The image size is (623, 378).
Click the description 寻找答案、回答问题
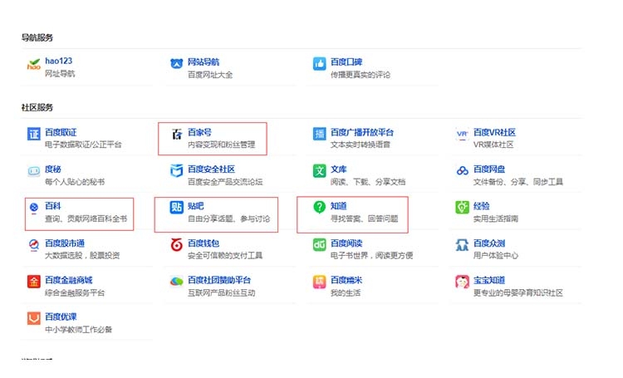(365, 218)
